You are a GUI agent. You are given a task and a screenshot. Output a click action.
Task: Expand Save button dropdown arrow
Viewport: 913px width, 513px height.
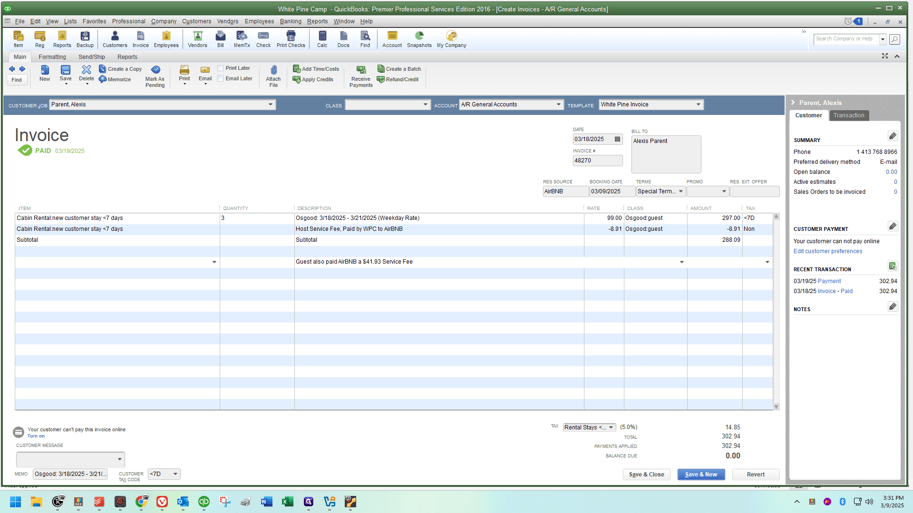click(66, 84)
